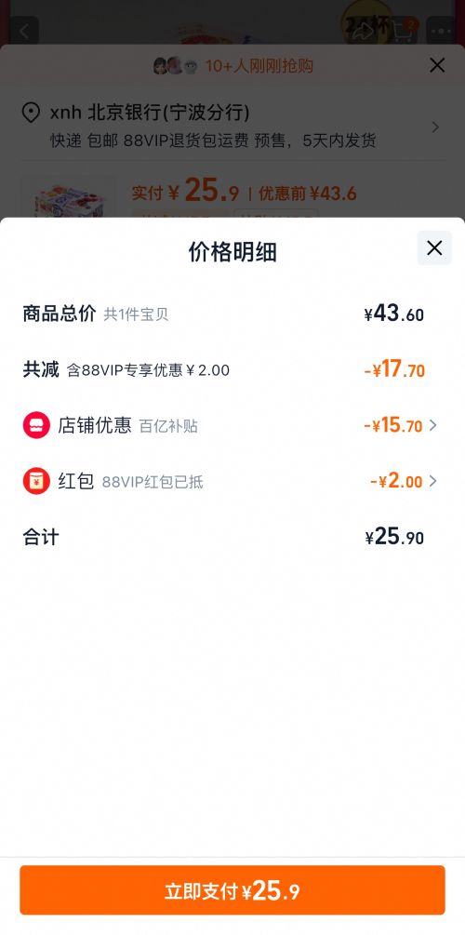Image resolution: width=465 pixels, height=935 pixels.
Task: Tap the product thumbnail behind the panel
Action: click(x=67, y=198)
